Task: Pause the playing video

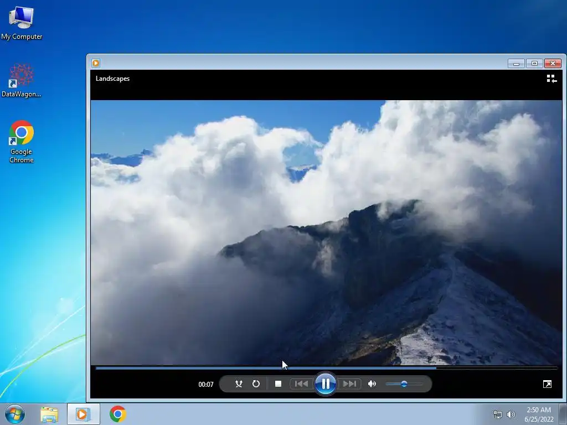Action: click(326, 384)
